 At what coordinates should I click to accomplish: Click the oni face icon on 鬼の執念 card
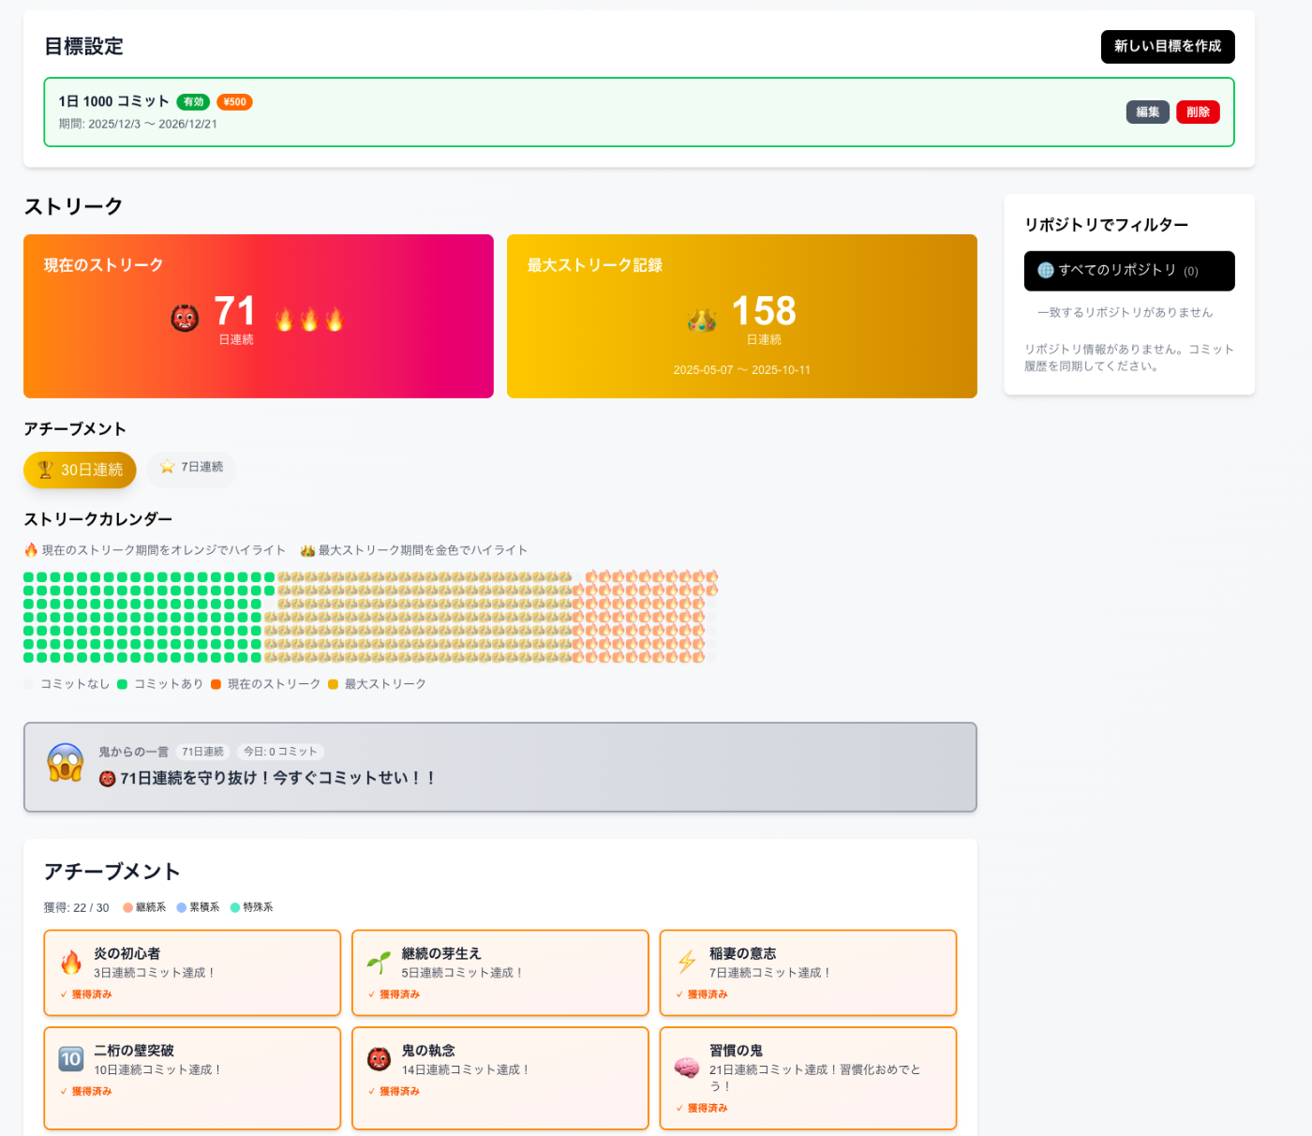coord(378,1058)
